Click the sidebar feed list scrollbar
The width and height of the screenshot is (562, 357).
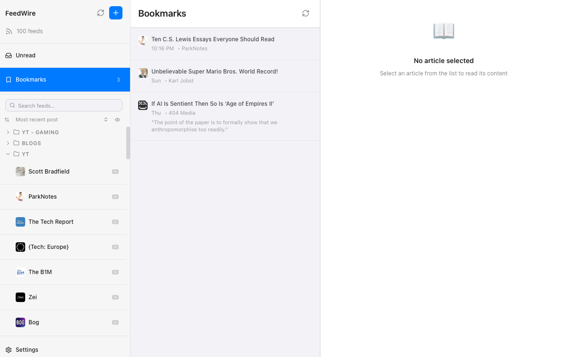click(128, 143)
